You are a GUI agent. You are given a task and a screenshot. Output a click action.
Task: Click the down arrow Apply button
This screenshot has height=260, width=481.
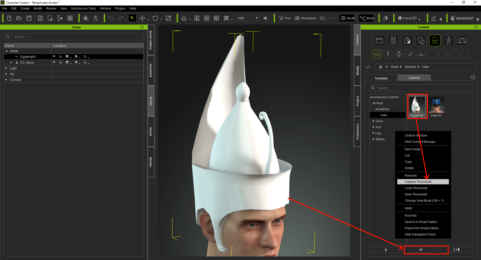coord(386,249)
